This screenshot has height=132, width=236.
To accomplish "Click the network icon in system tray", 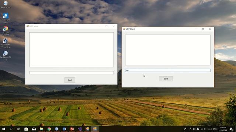I will click(202, 129).
